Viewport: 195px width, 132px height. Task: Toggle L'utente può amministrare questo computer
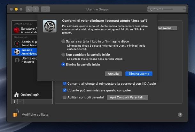click(x=65, y=90)
